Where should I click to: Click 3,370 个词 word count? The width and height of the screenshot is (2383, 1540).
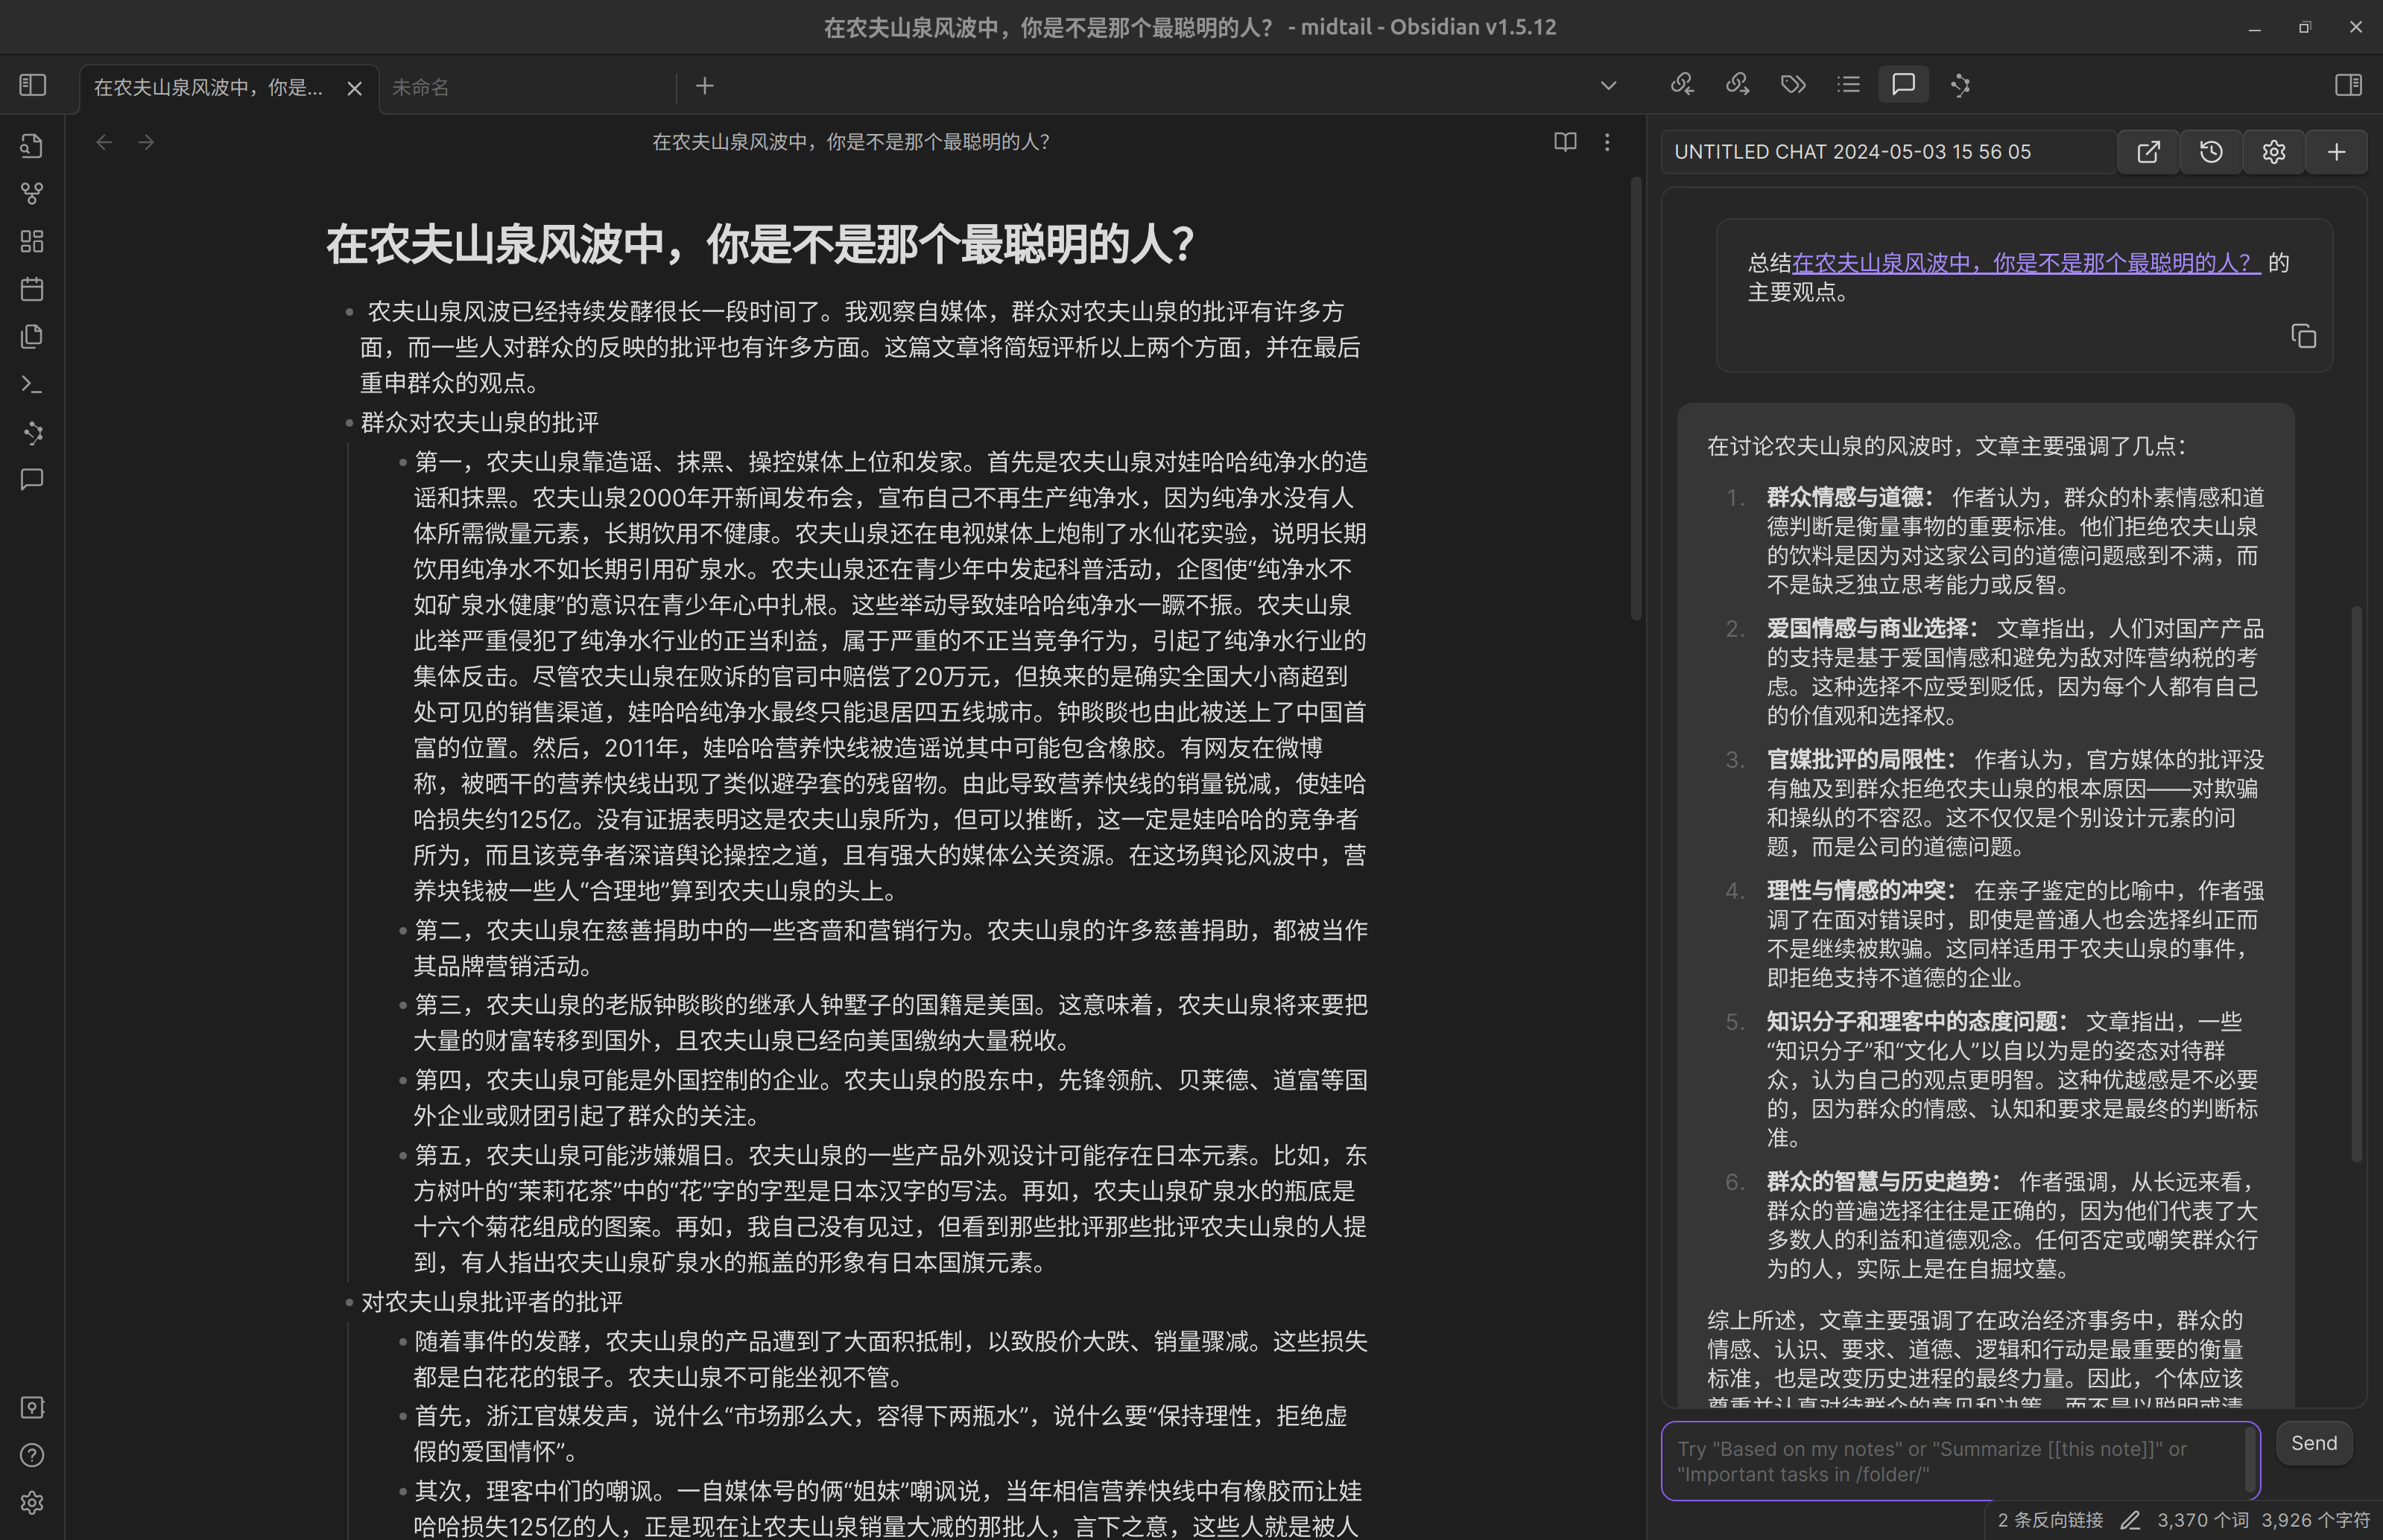(2203, 1520)
